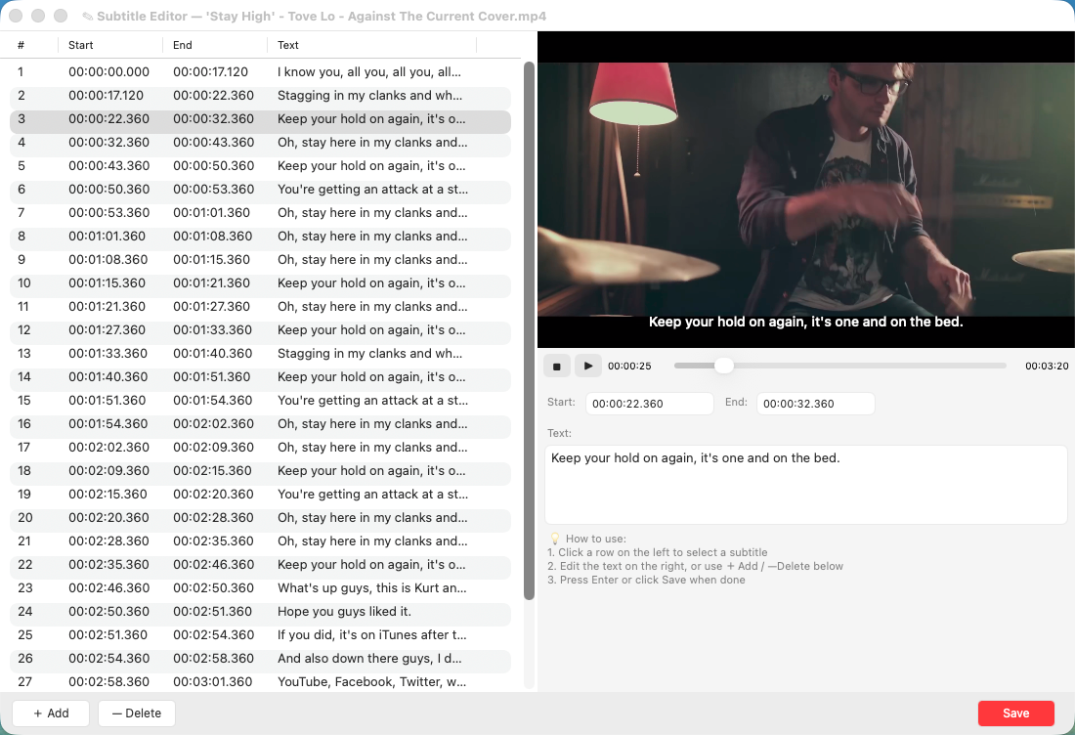Screen dimensions: 1075x735
Task: Select row 25 'If you did, it's on iTunes'
Action: 261,635
